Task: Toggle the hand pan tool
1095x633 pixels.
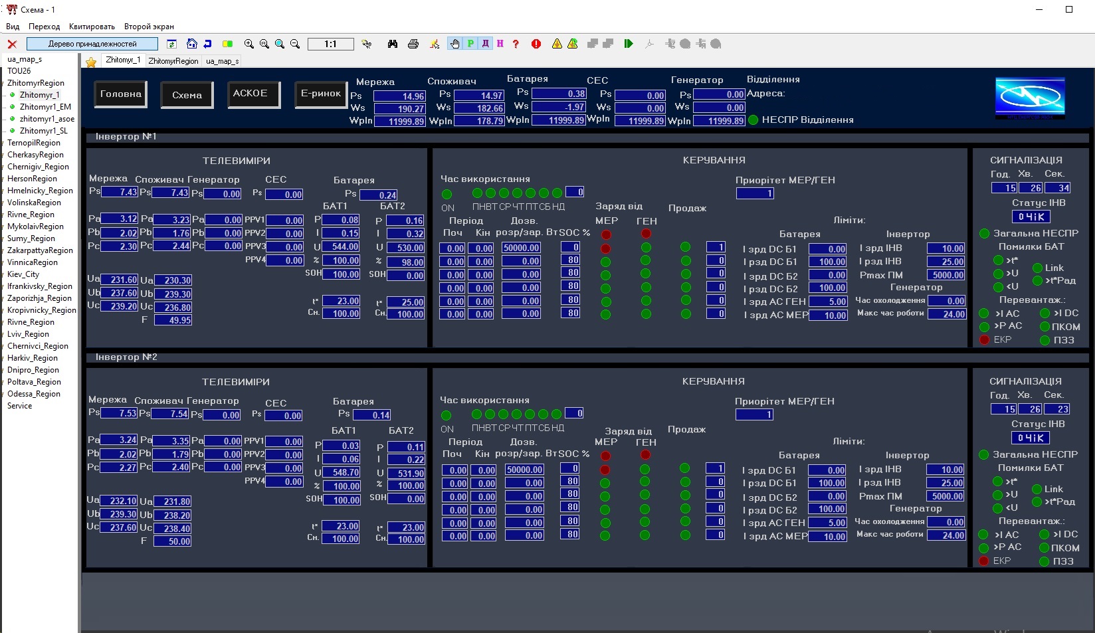Action: tap(454, 44)
